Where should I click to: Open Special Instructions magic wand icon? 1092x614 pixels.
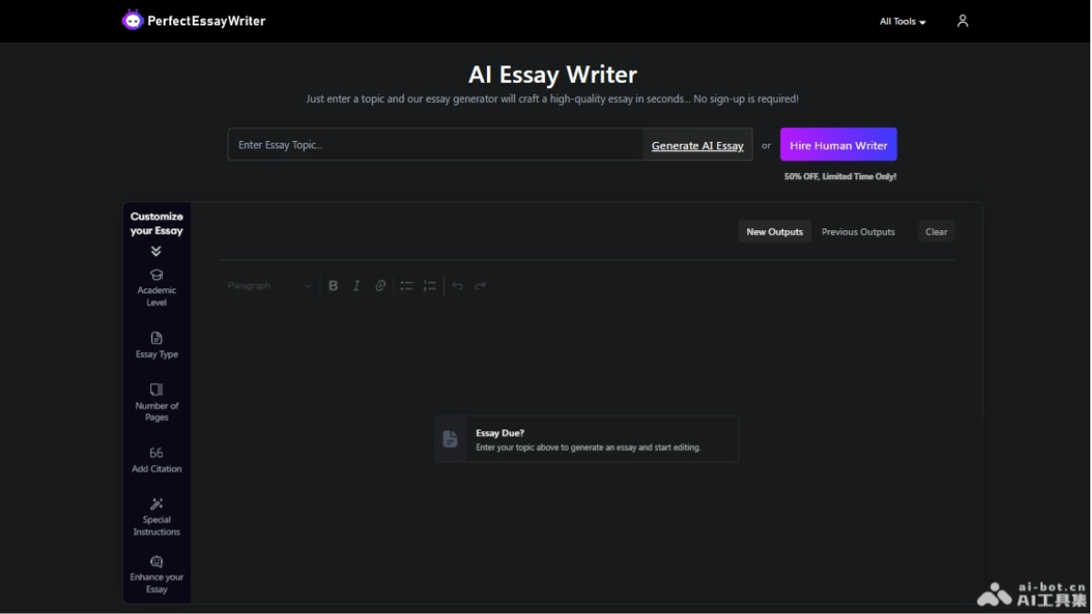tap(157, 503)
